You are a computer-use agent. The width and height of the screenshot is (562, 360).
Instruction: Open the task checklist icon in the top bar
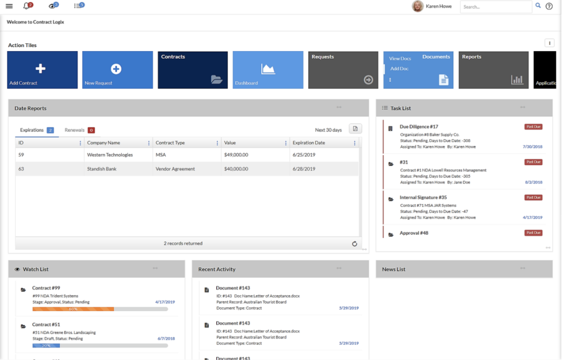(x=77, y=5)
